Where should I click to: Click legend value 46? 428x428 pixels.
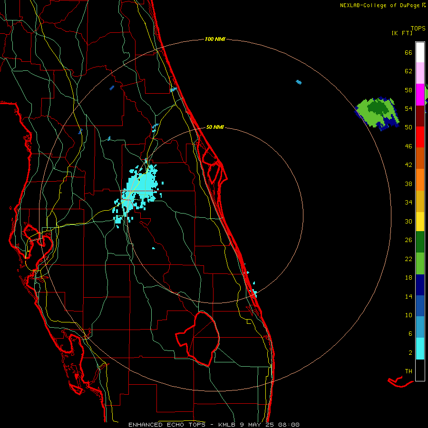(409, 146)
